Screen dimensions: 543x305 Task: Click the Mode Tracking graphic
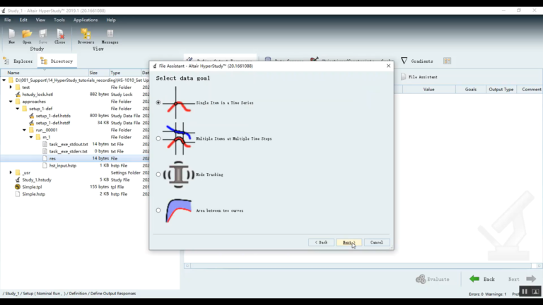click(178, 174)
